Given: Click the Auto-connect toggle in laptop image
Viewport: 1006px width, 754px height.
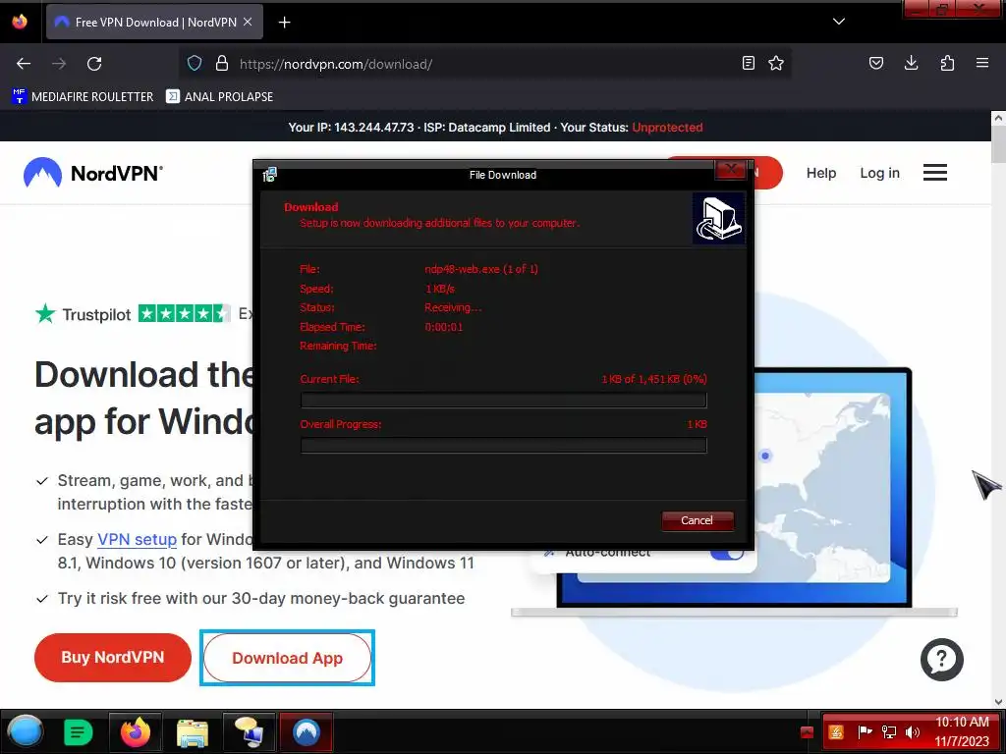Looking at the screenshot, I should [x=727, y=552].
